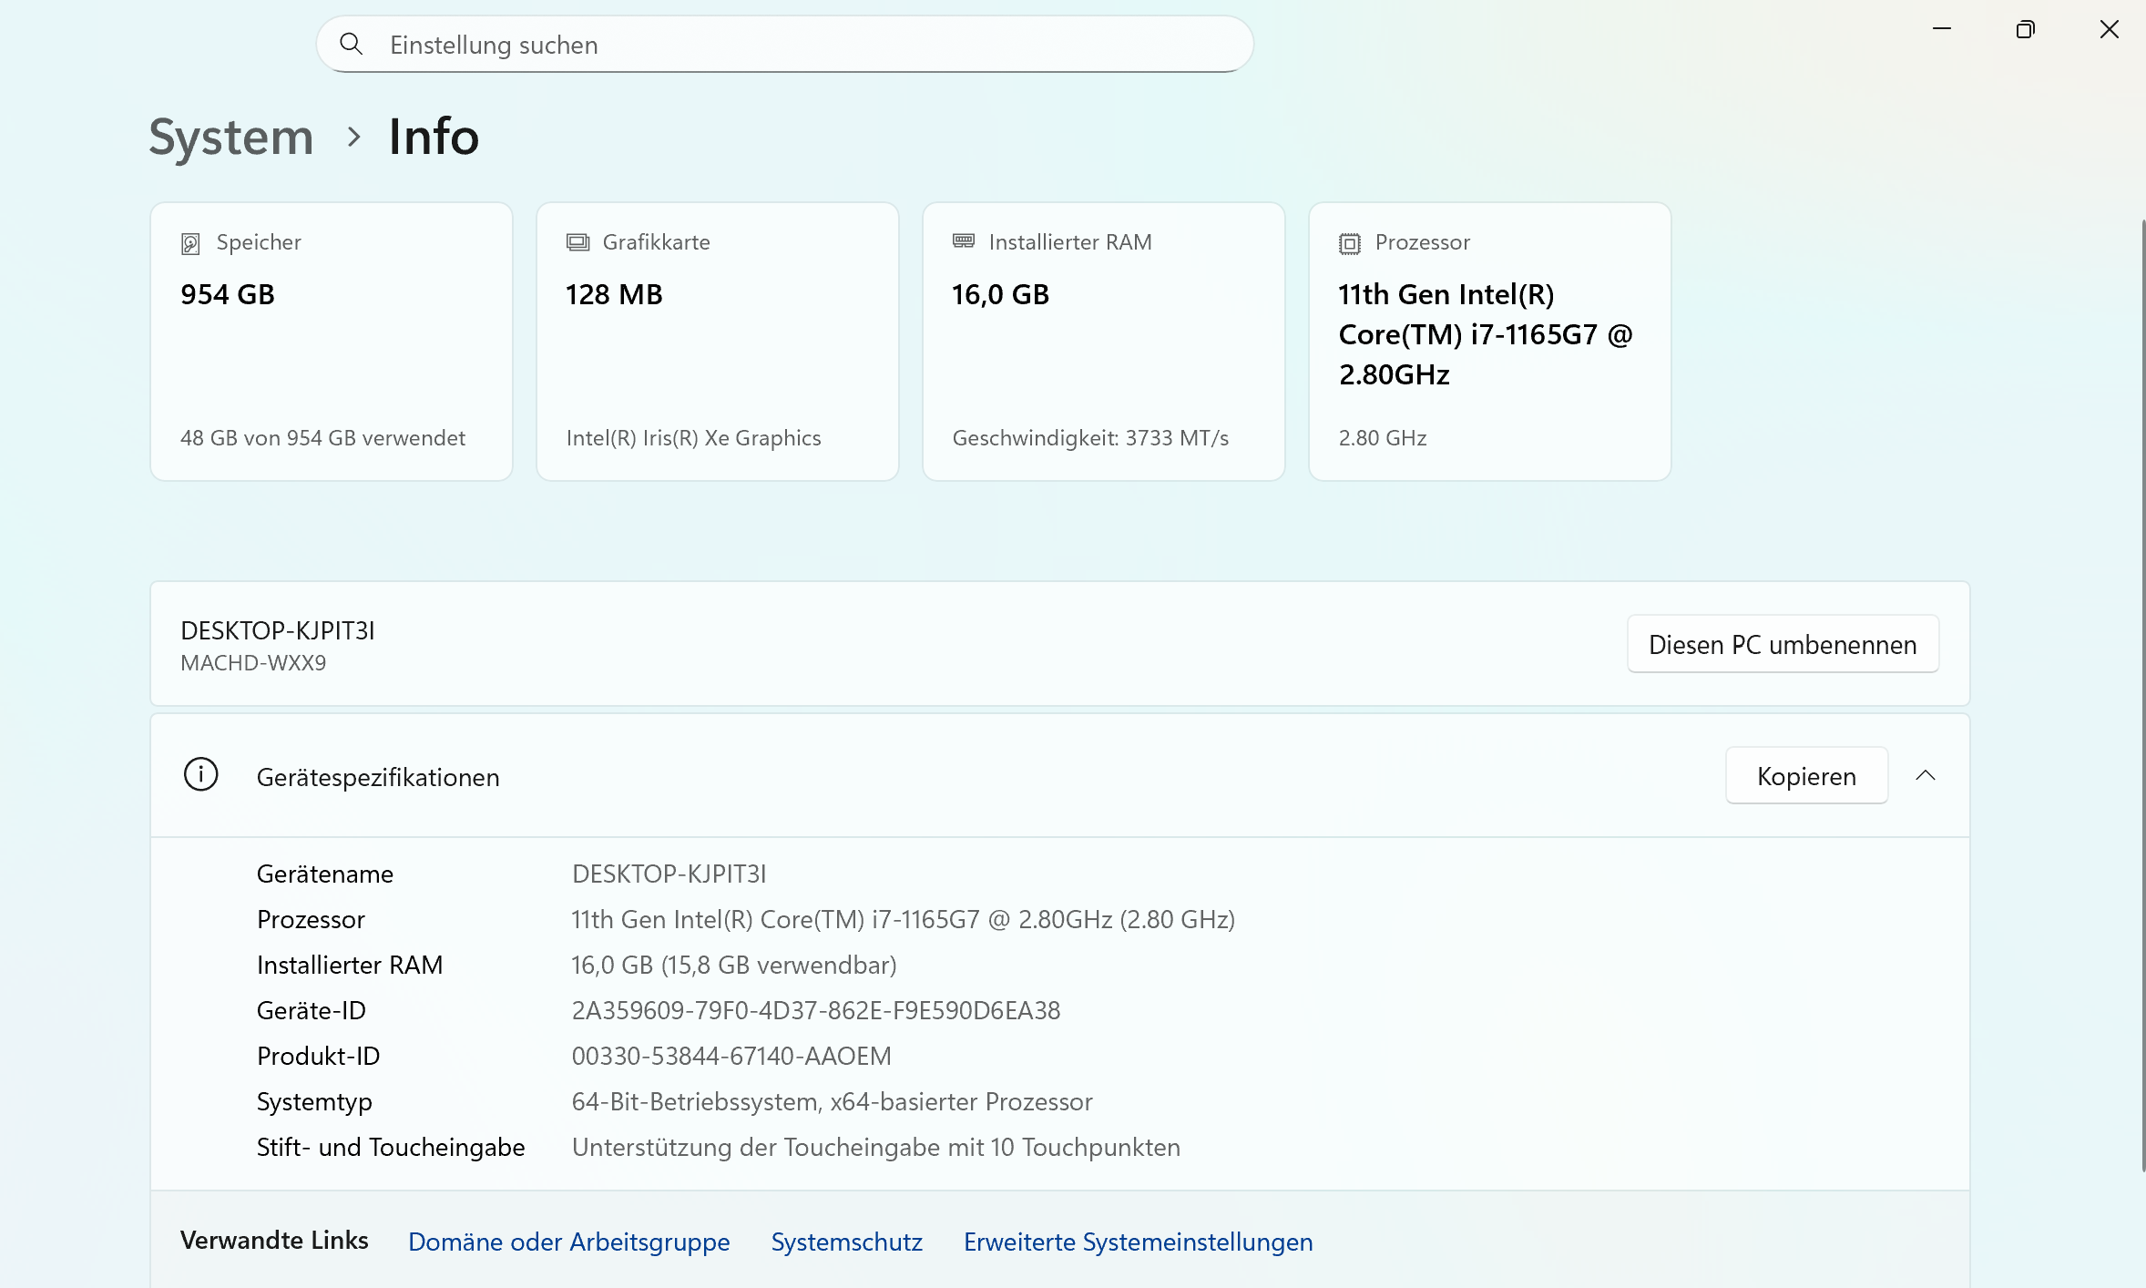Click the search magnifier icon
This screenshot has width=2146, height=1288.
click(x=351, y=44)
